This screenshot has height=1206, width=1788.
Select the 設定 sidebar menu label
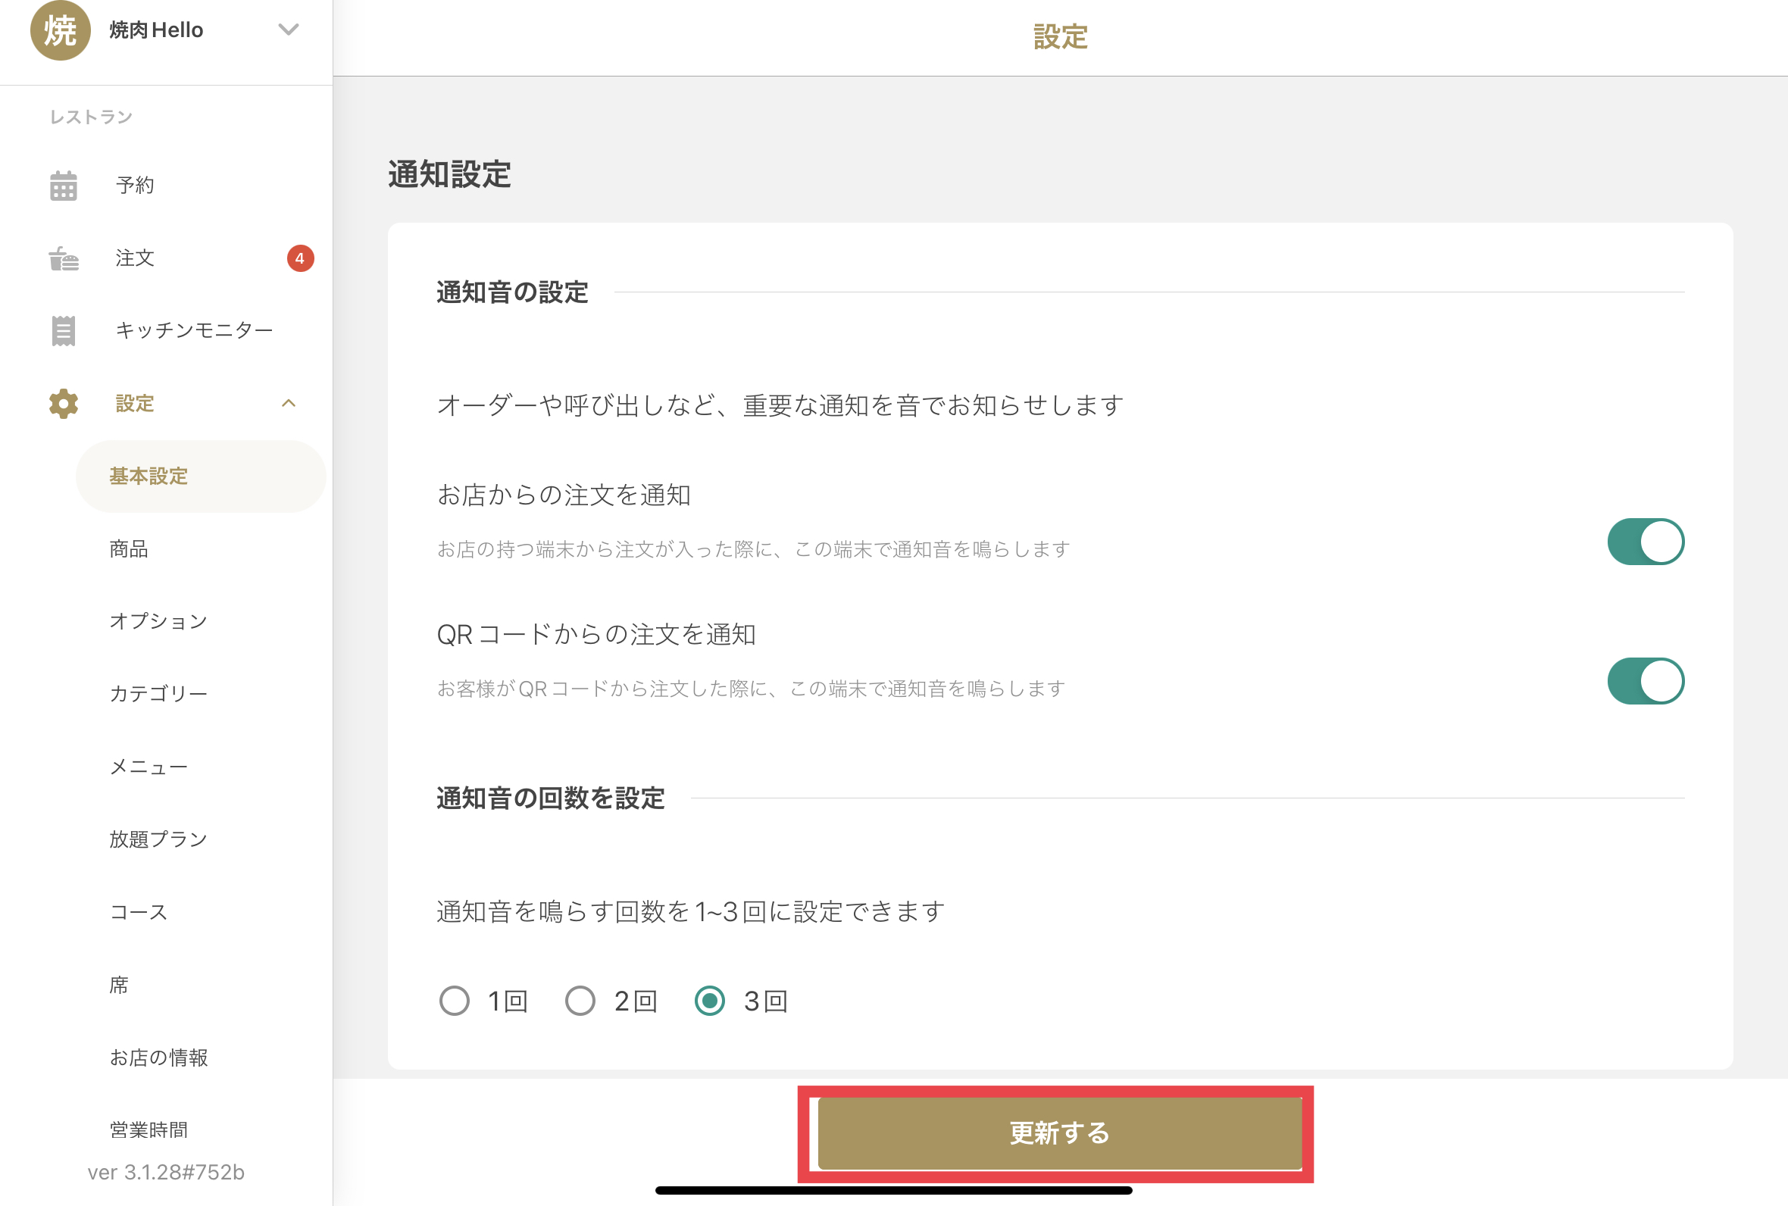coord(135,403)
